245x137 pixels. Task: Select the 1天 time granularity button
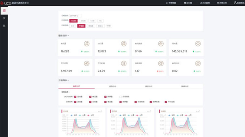(100, 21)
